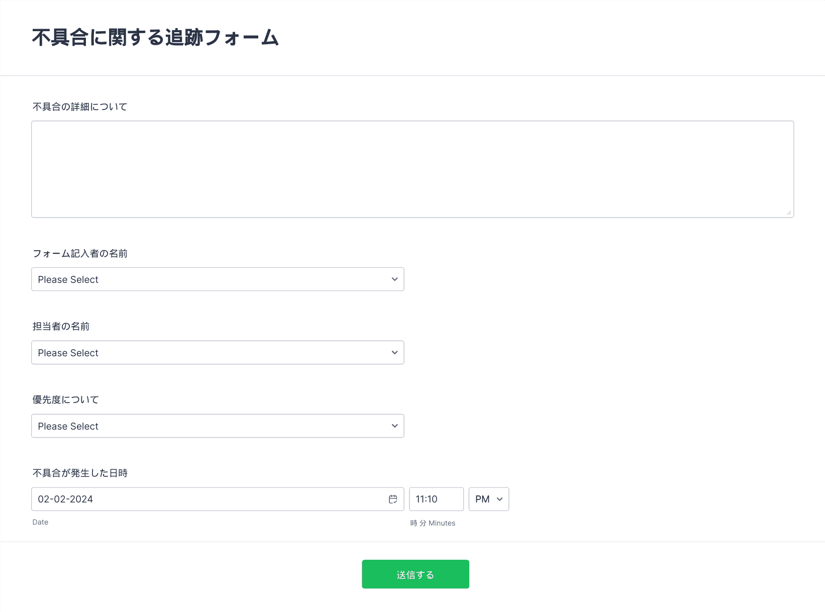Viewport: 825px width, 612px height.
Task: Open the フォーム記入者の名前 dropdown
Action: (x=218, y=279)
